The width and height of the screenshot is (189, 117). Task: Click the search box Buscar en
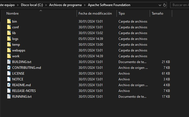click(180, 5)
